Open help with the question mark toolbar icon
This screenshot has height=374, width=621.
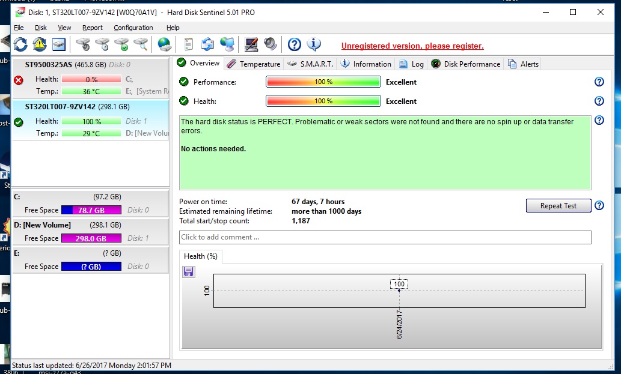pos(294,44)
